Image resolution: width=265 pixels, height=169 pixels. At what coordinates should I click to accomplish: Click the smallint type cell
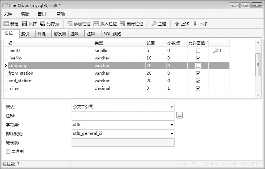point(120,50)
